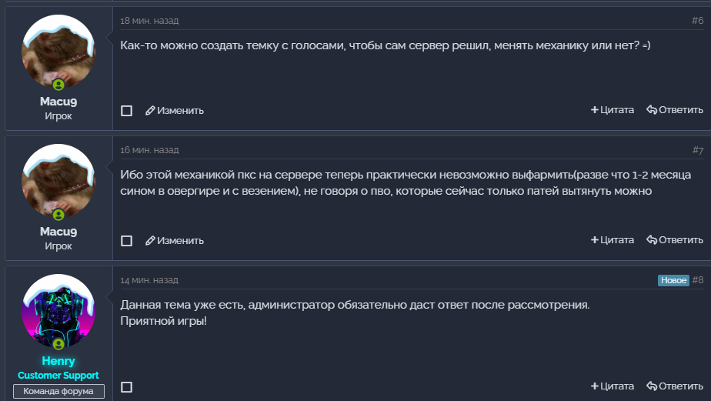Click the "18 мин. назад" timestamp
711x401 pixels.
click(x=149, y=21)
